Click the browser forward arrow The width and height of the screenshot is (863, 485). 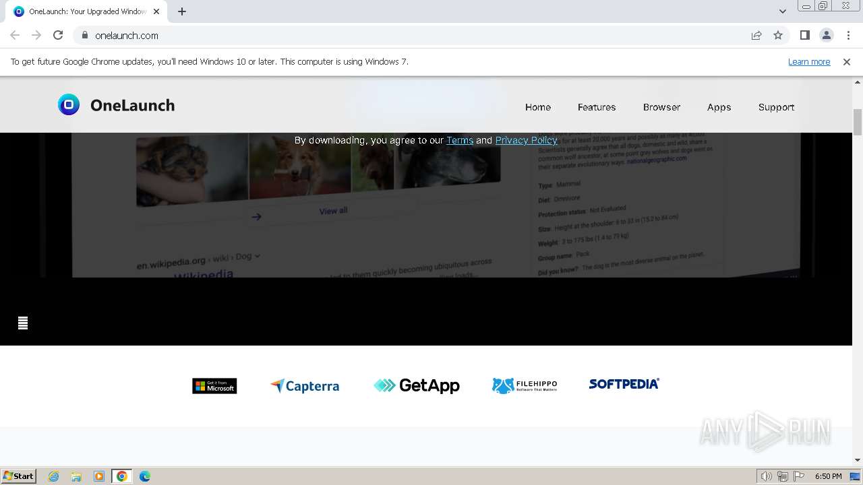point(36,35)
